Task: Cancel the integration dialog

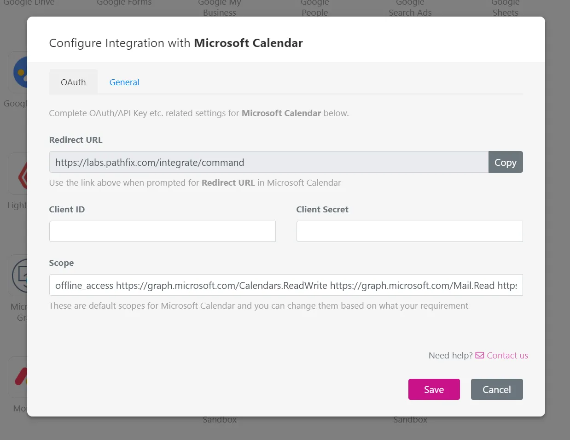Action: click(497, 389)
